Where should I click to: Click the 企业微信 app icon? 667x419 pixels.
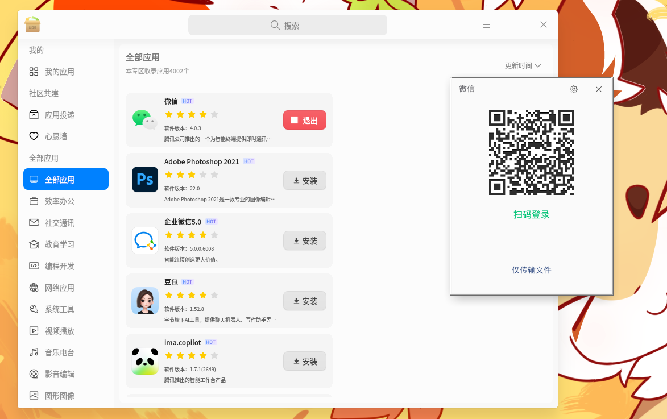(145, 240)
